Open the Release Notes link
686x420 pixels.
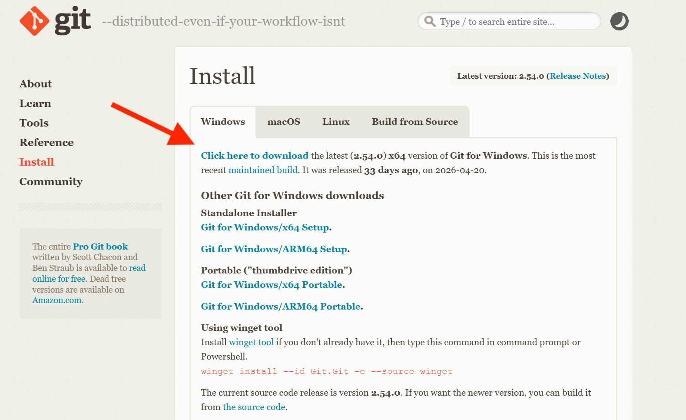(578, 76)
